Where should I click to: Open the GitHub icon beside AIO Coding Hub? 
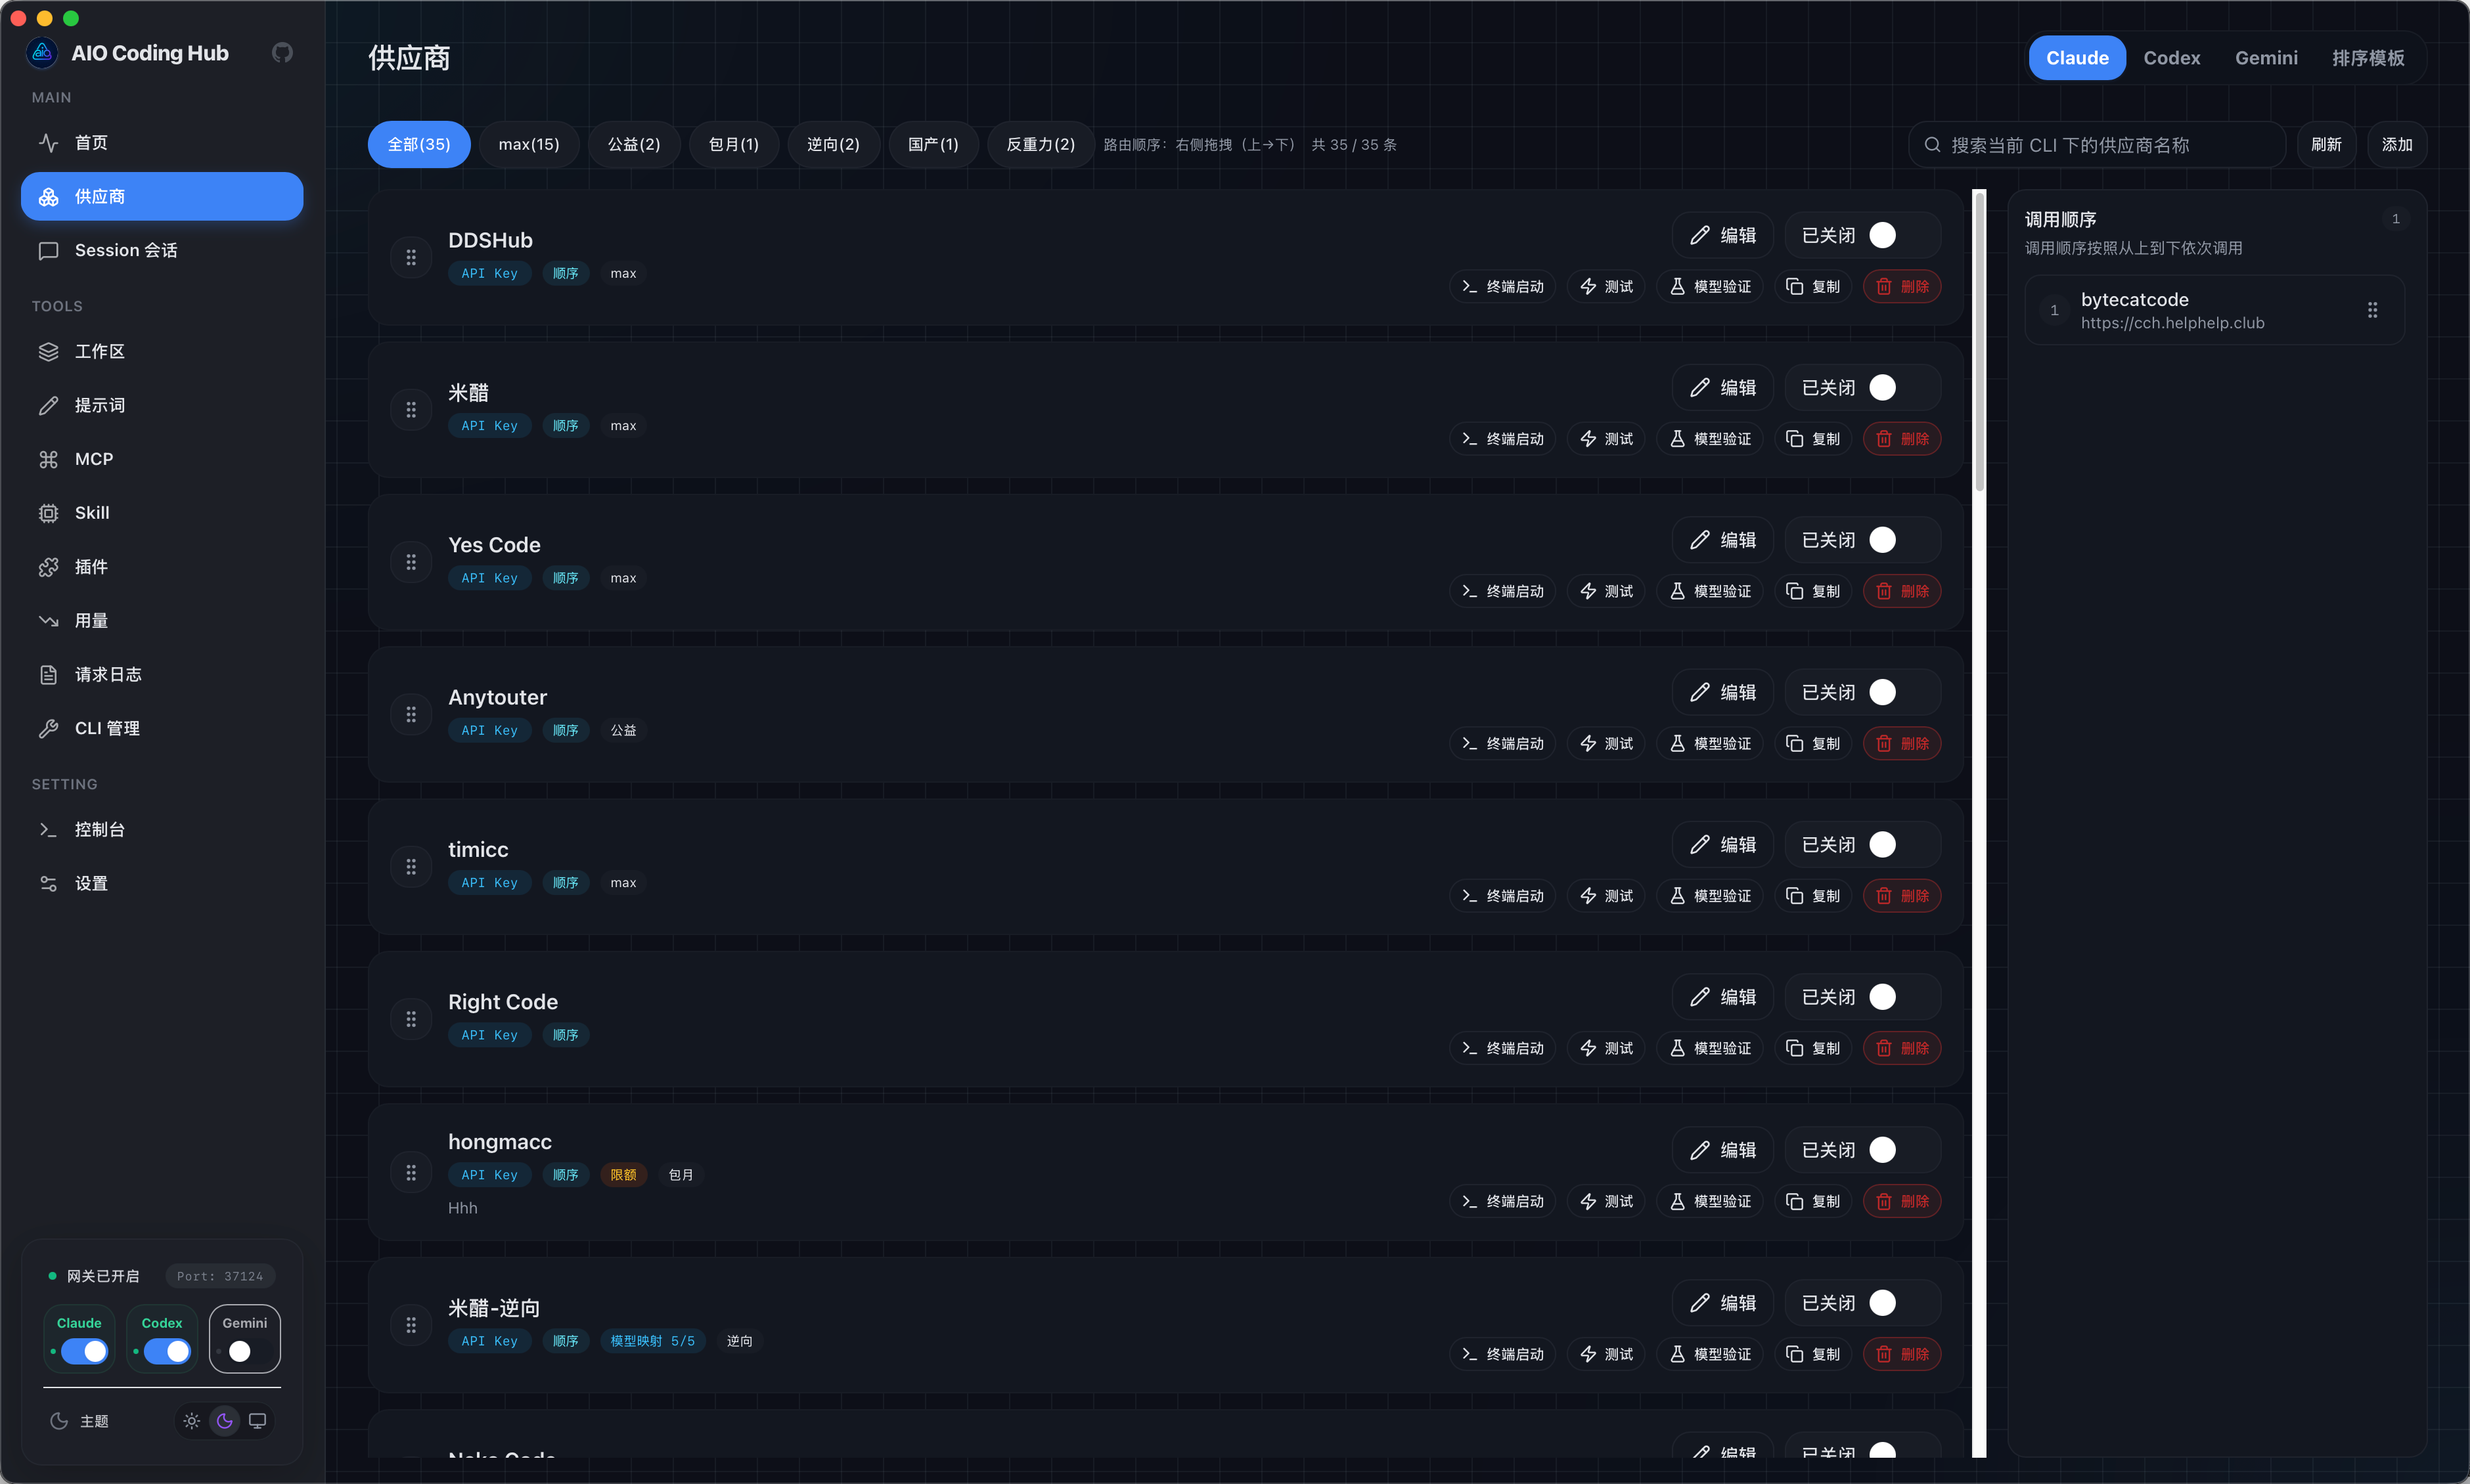pyautogui.click(x=282, y=53)
